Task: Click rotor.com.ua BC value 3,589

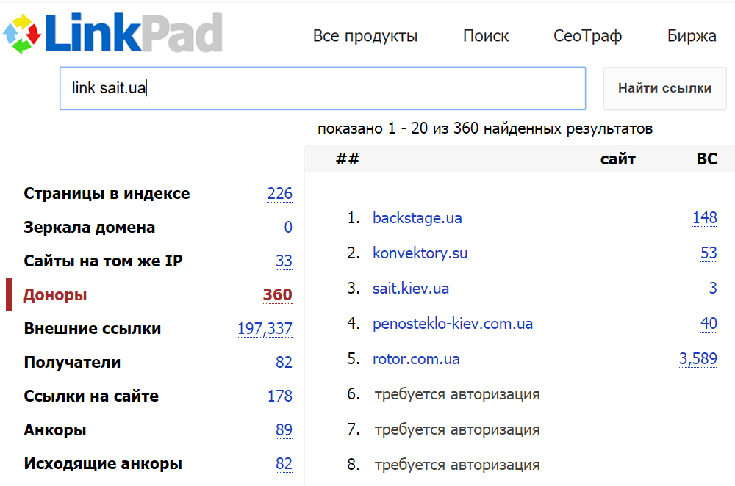Action: coord(698,359)
